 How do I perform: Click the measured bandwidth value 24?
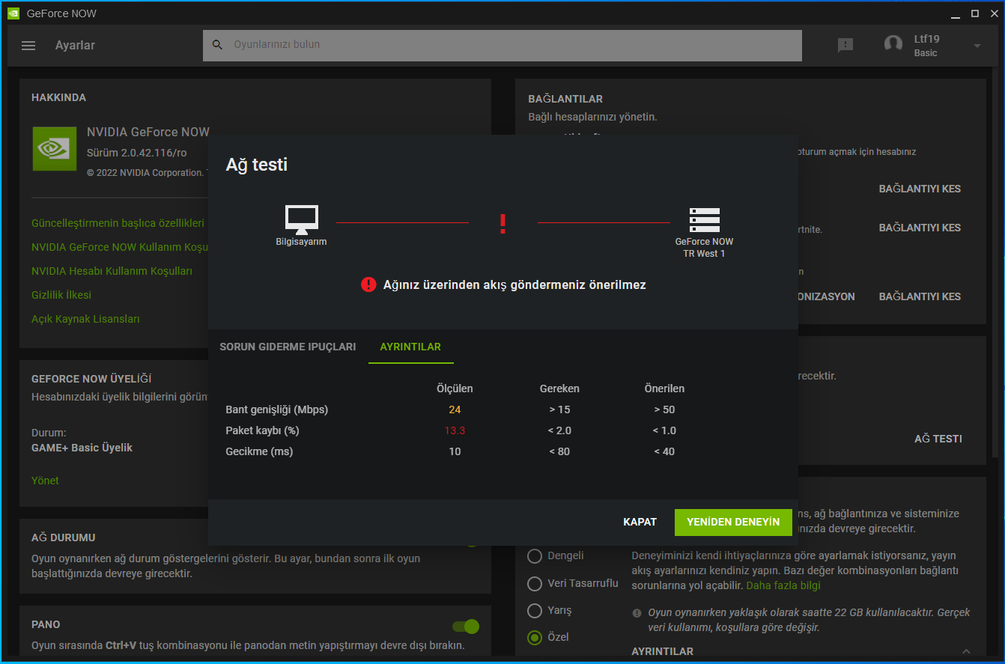[x=455, y=409]
